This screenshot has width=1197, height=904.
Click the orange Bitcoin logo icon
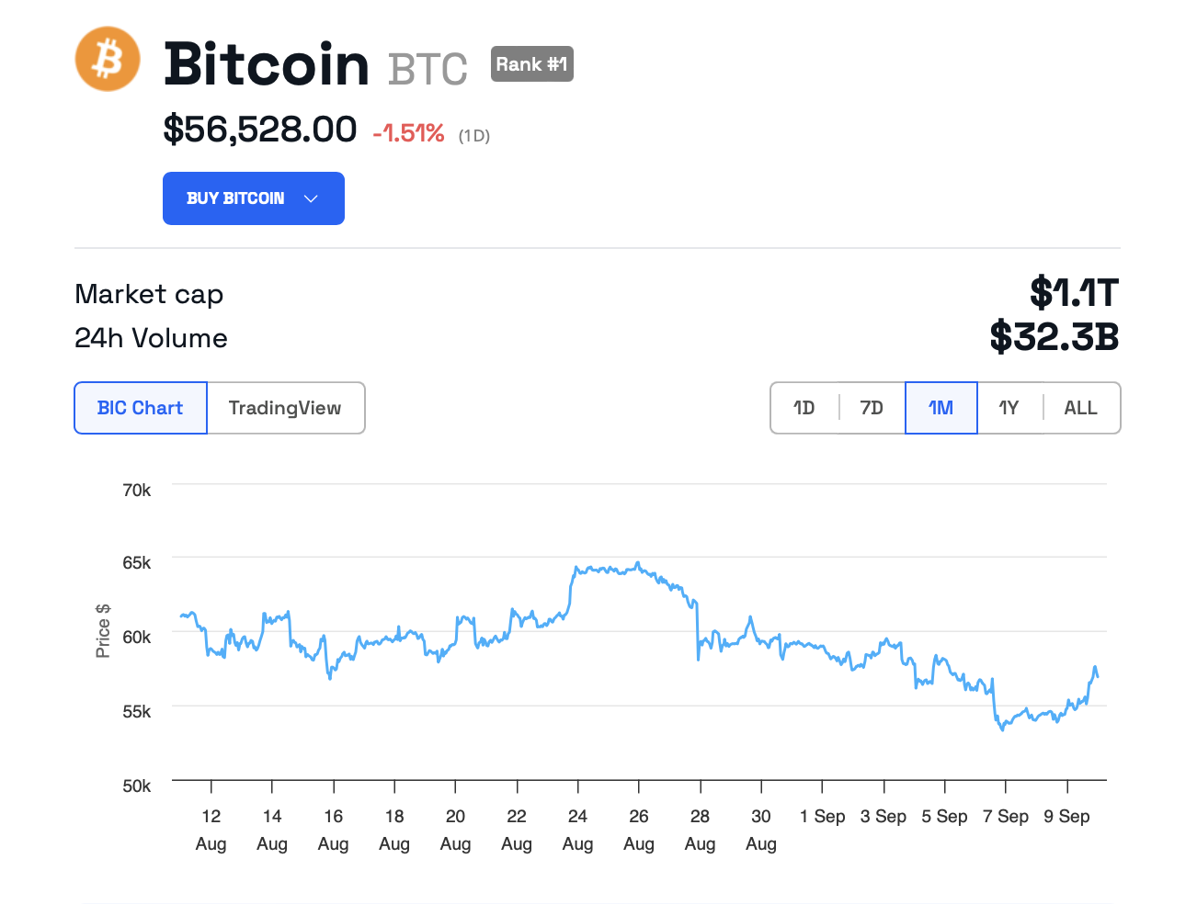108,60
